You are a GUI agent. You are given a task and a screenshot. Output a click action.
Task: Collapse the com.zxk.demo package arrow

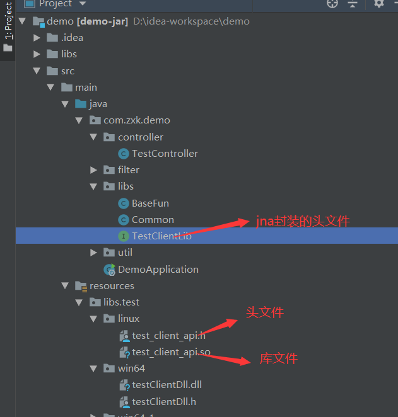pyautogui.click(x=79, y=120)
